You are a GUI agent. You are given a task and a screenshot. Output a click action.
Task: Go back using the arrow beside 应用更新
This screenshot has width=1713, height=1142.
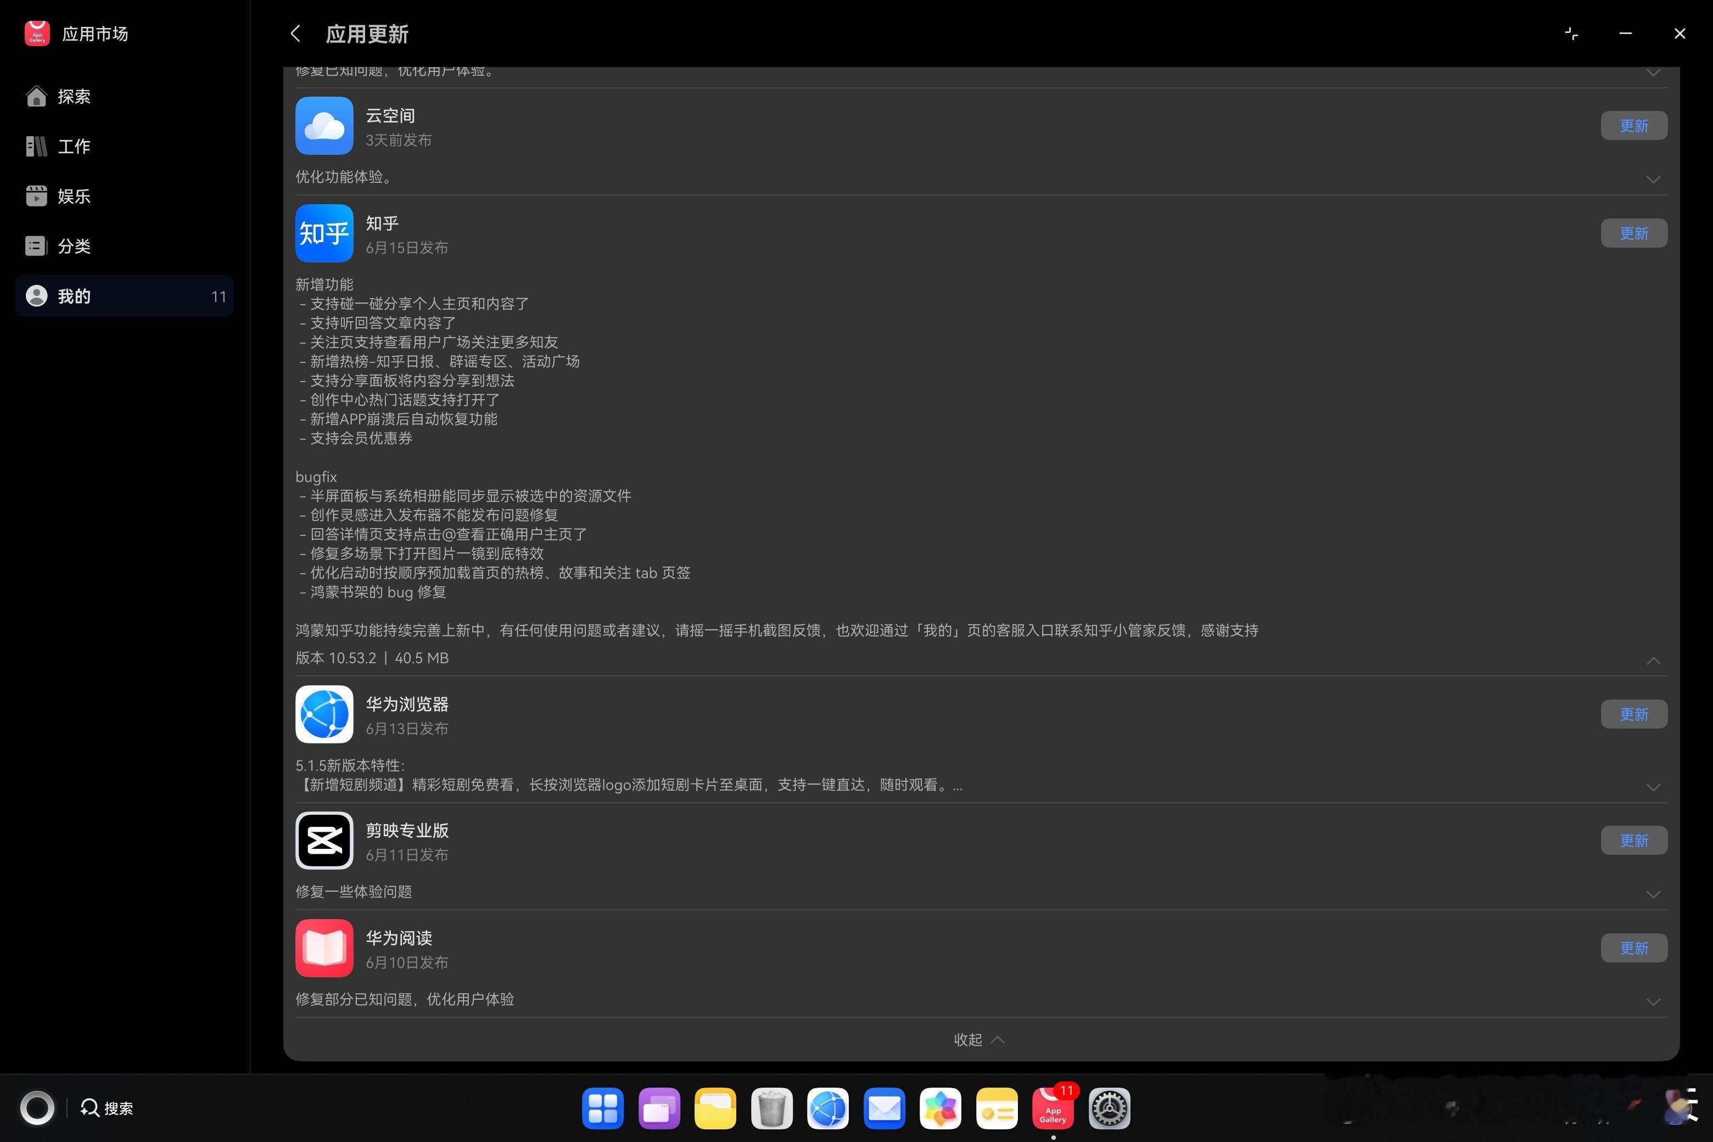(295, 33)
